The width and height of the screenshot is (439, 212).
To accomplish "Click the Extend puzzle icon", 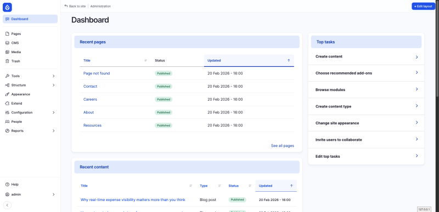I will [7, 104].
